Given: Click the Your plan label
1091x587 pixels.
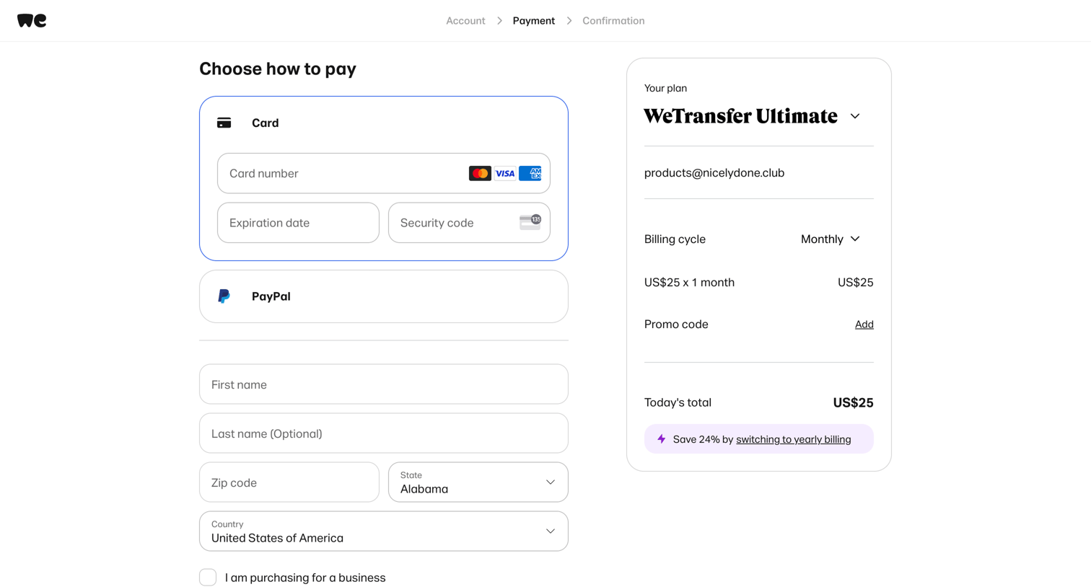Looking at the screenshot, I should point(665,88).
